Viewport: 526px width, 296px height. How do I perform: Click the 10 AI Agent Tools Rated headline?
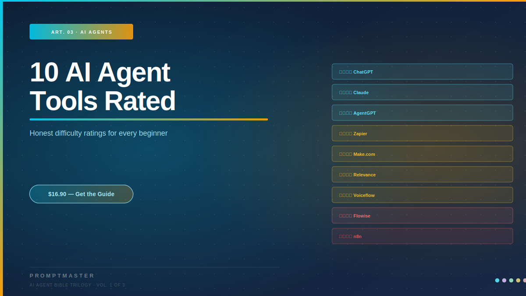click(103, 86)
